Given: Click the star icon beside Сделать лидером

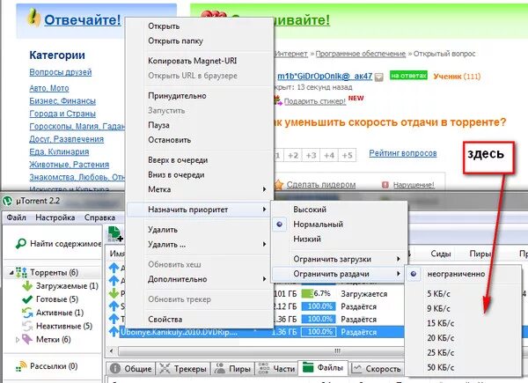Looking at the screenshot, I should [279, 185].
